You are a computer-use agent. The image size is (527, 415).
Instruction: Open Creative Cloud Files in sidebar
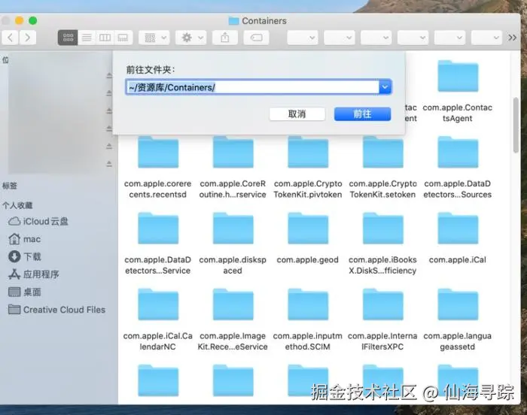pyautogui.click(x=56, y=310)
